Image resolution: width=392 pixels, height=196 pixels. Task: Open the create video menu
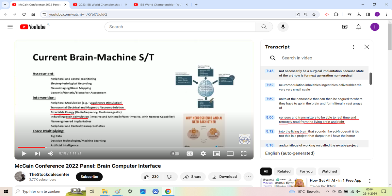click(345, 27)
